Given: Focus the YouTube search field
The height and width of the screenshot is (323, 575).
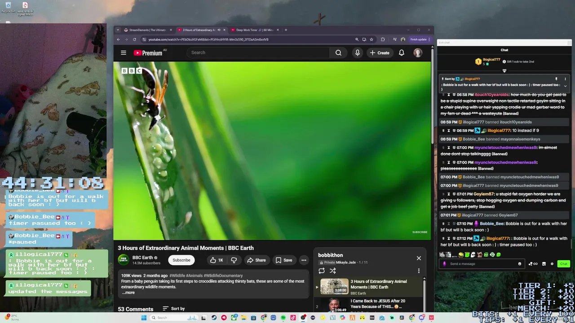Looking at the screenshot, I should point(258,52).
